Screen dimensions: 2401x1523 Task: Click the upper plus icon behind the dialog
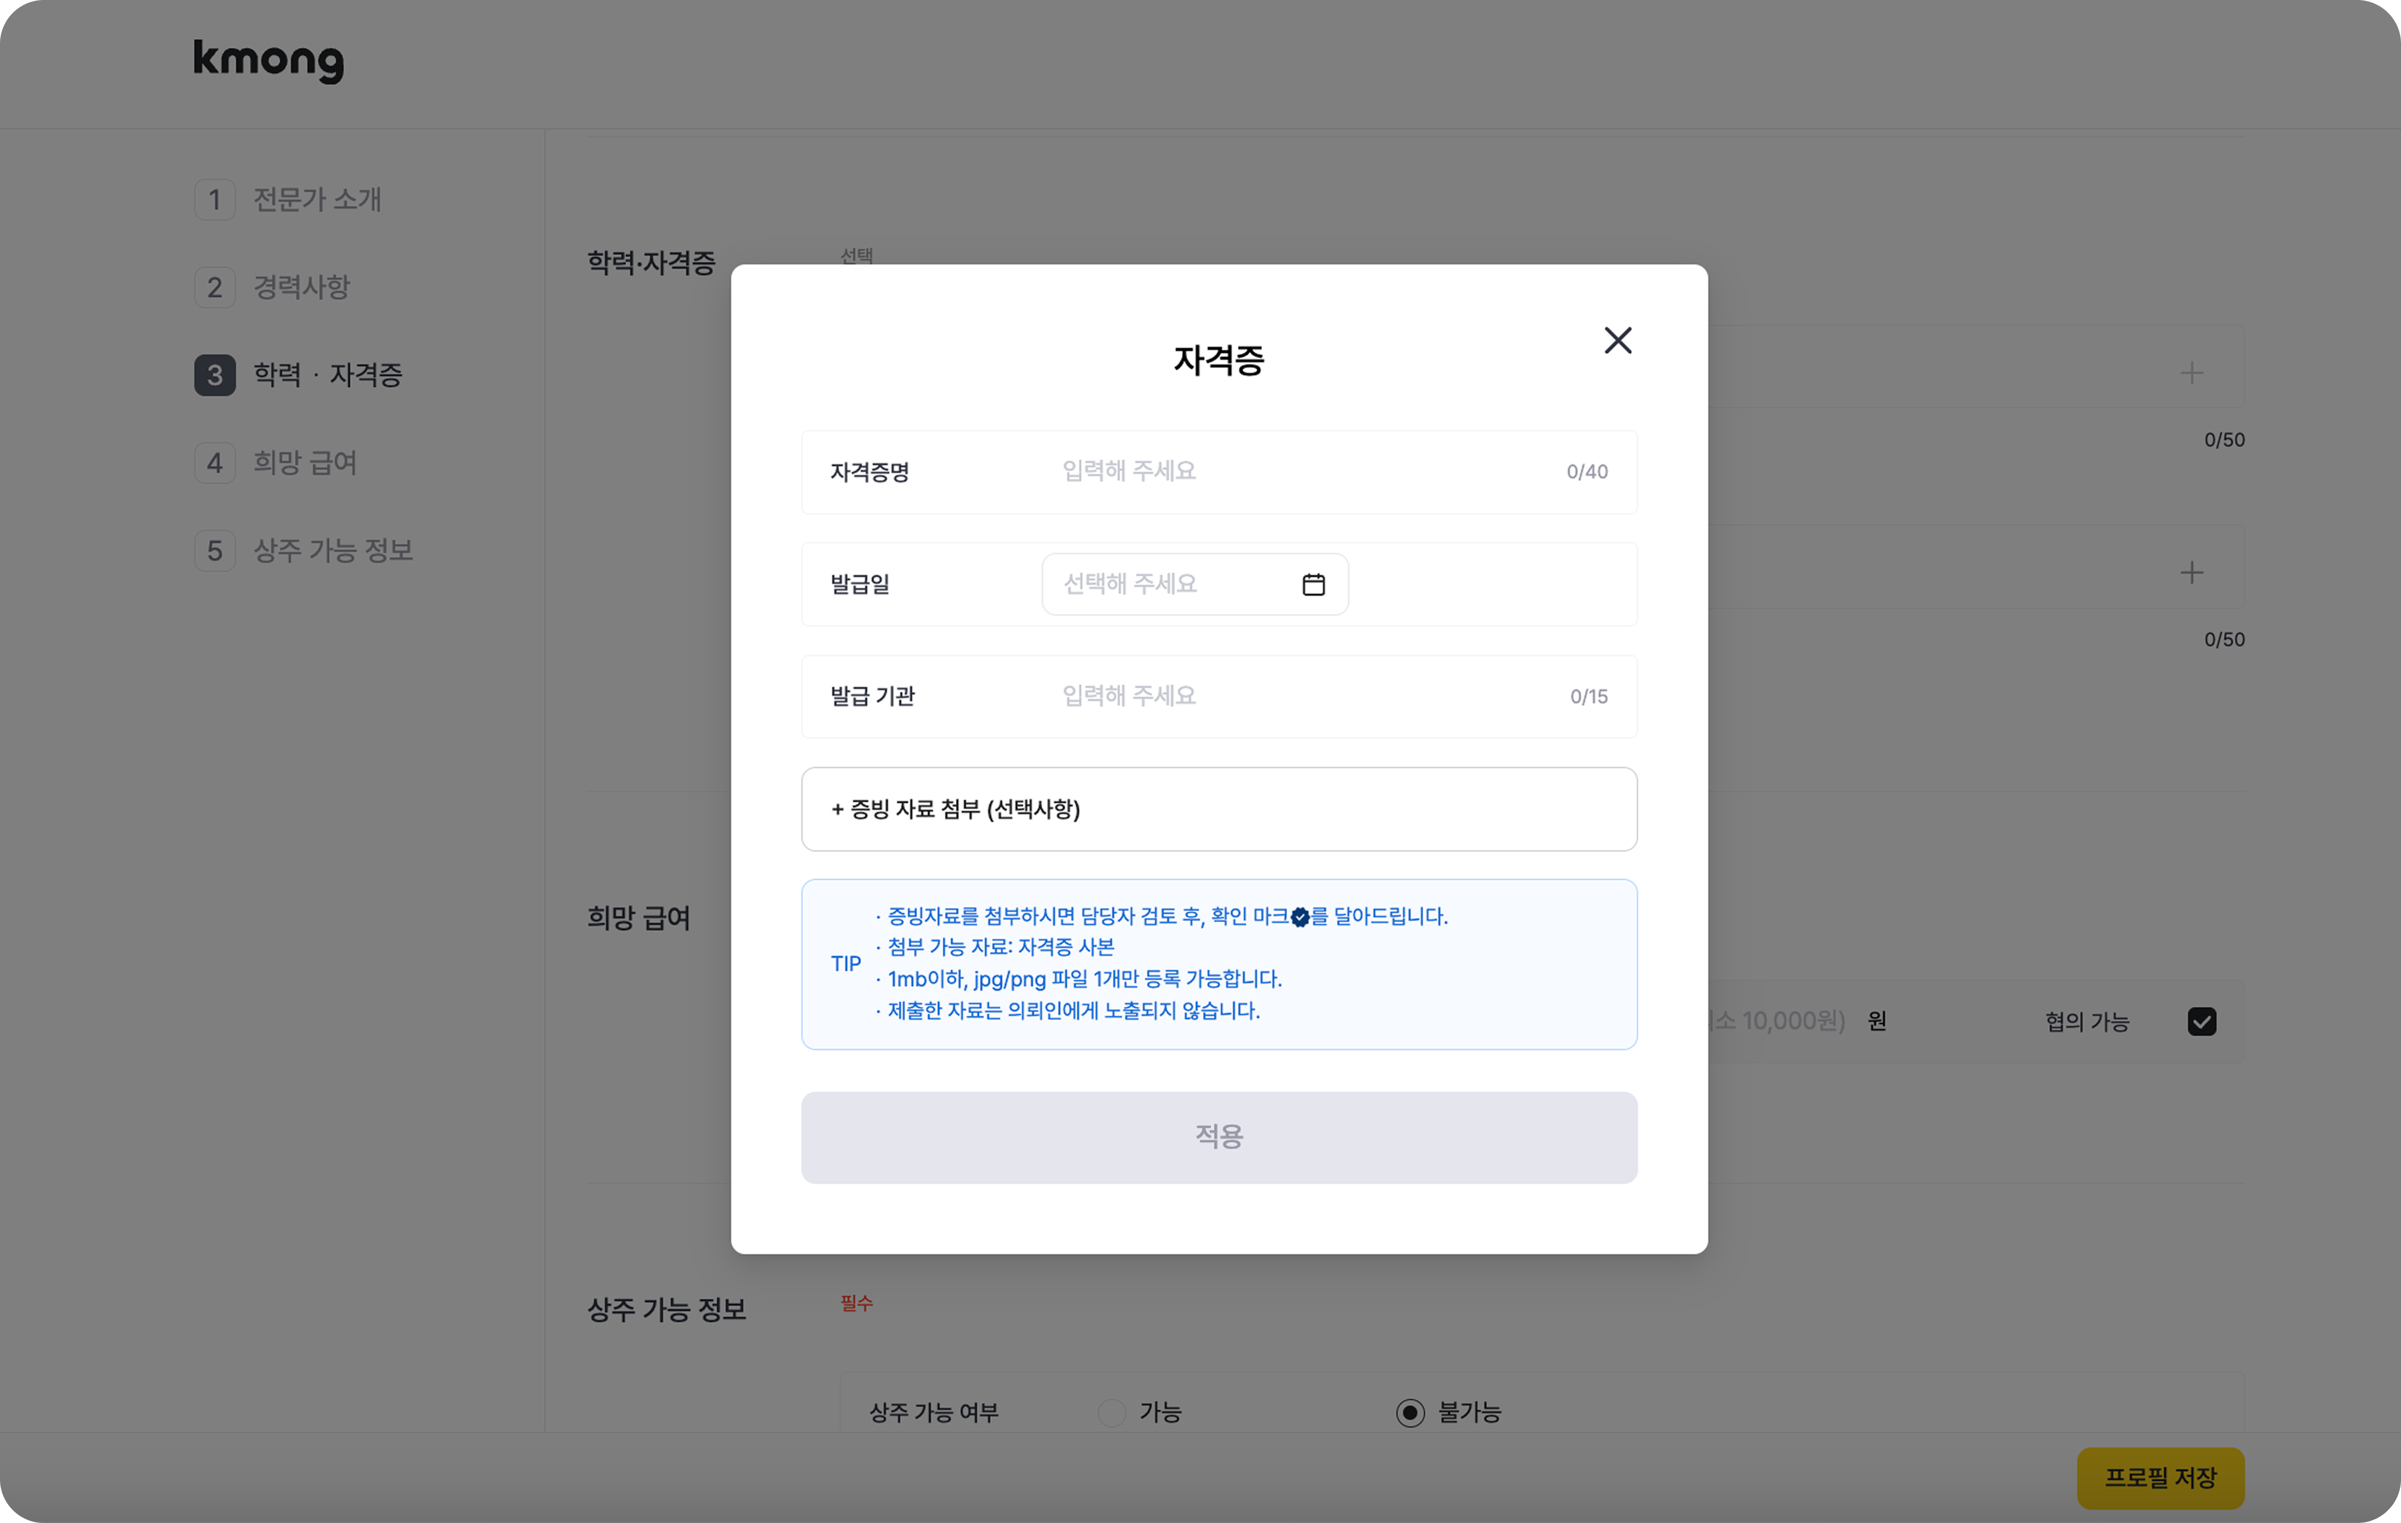pos(2191,373)
